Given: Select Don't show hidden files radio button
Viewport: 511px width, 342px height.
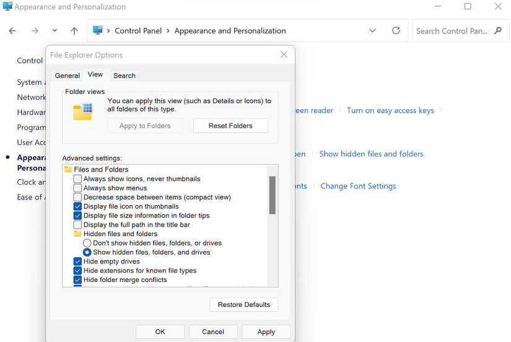Looking at the screenshot, I should point(87,243).
